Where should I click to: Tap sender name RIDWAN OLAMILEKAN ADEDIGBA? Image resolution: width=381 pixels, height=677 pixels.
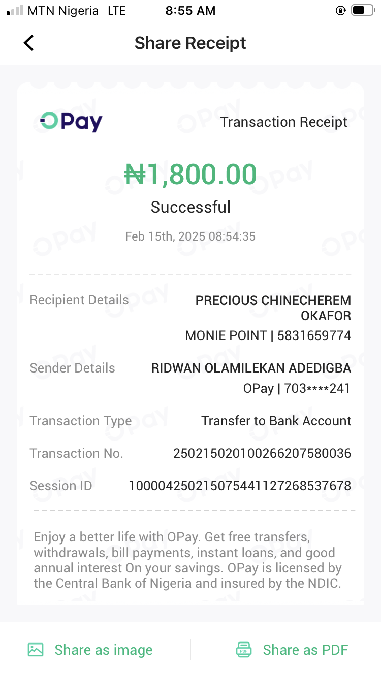[251, 368]
